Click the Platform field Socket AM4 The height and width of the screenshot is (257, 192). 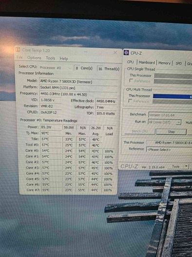click(x=78, y=88)
